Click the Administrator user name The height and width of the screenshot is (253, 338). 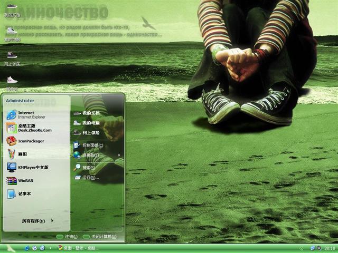[x=20, y=101]
